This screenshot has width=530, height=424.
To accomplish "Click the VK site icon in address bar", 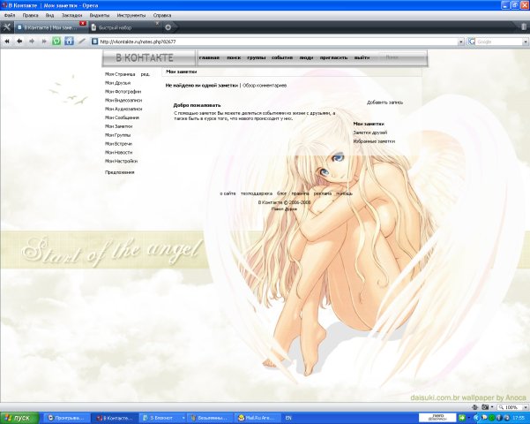I will click(95, 42).
